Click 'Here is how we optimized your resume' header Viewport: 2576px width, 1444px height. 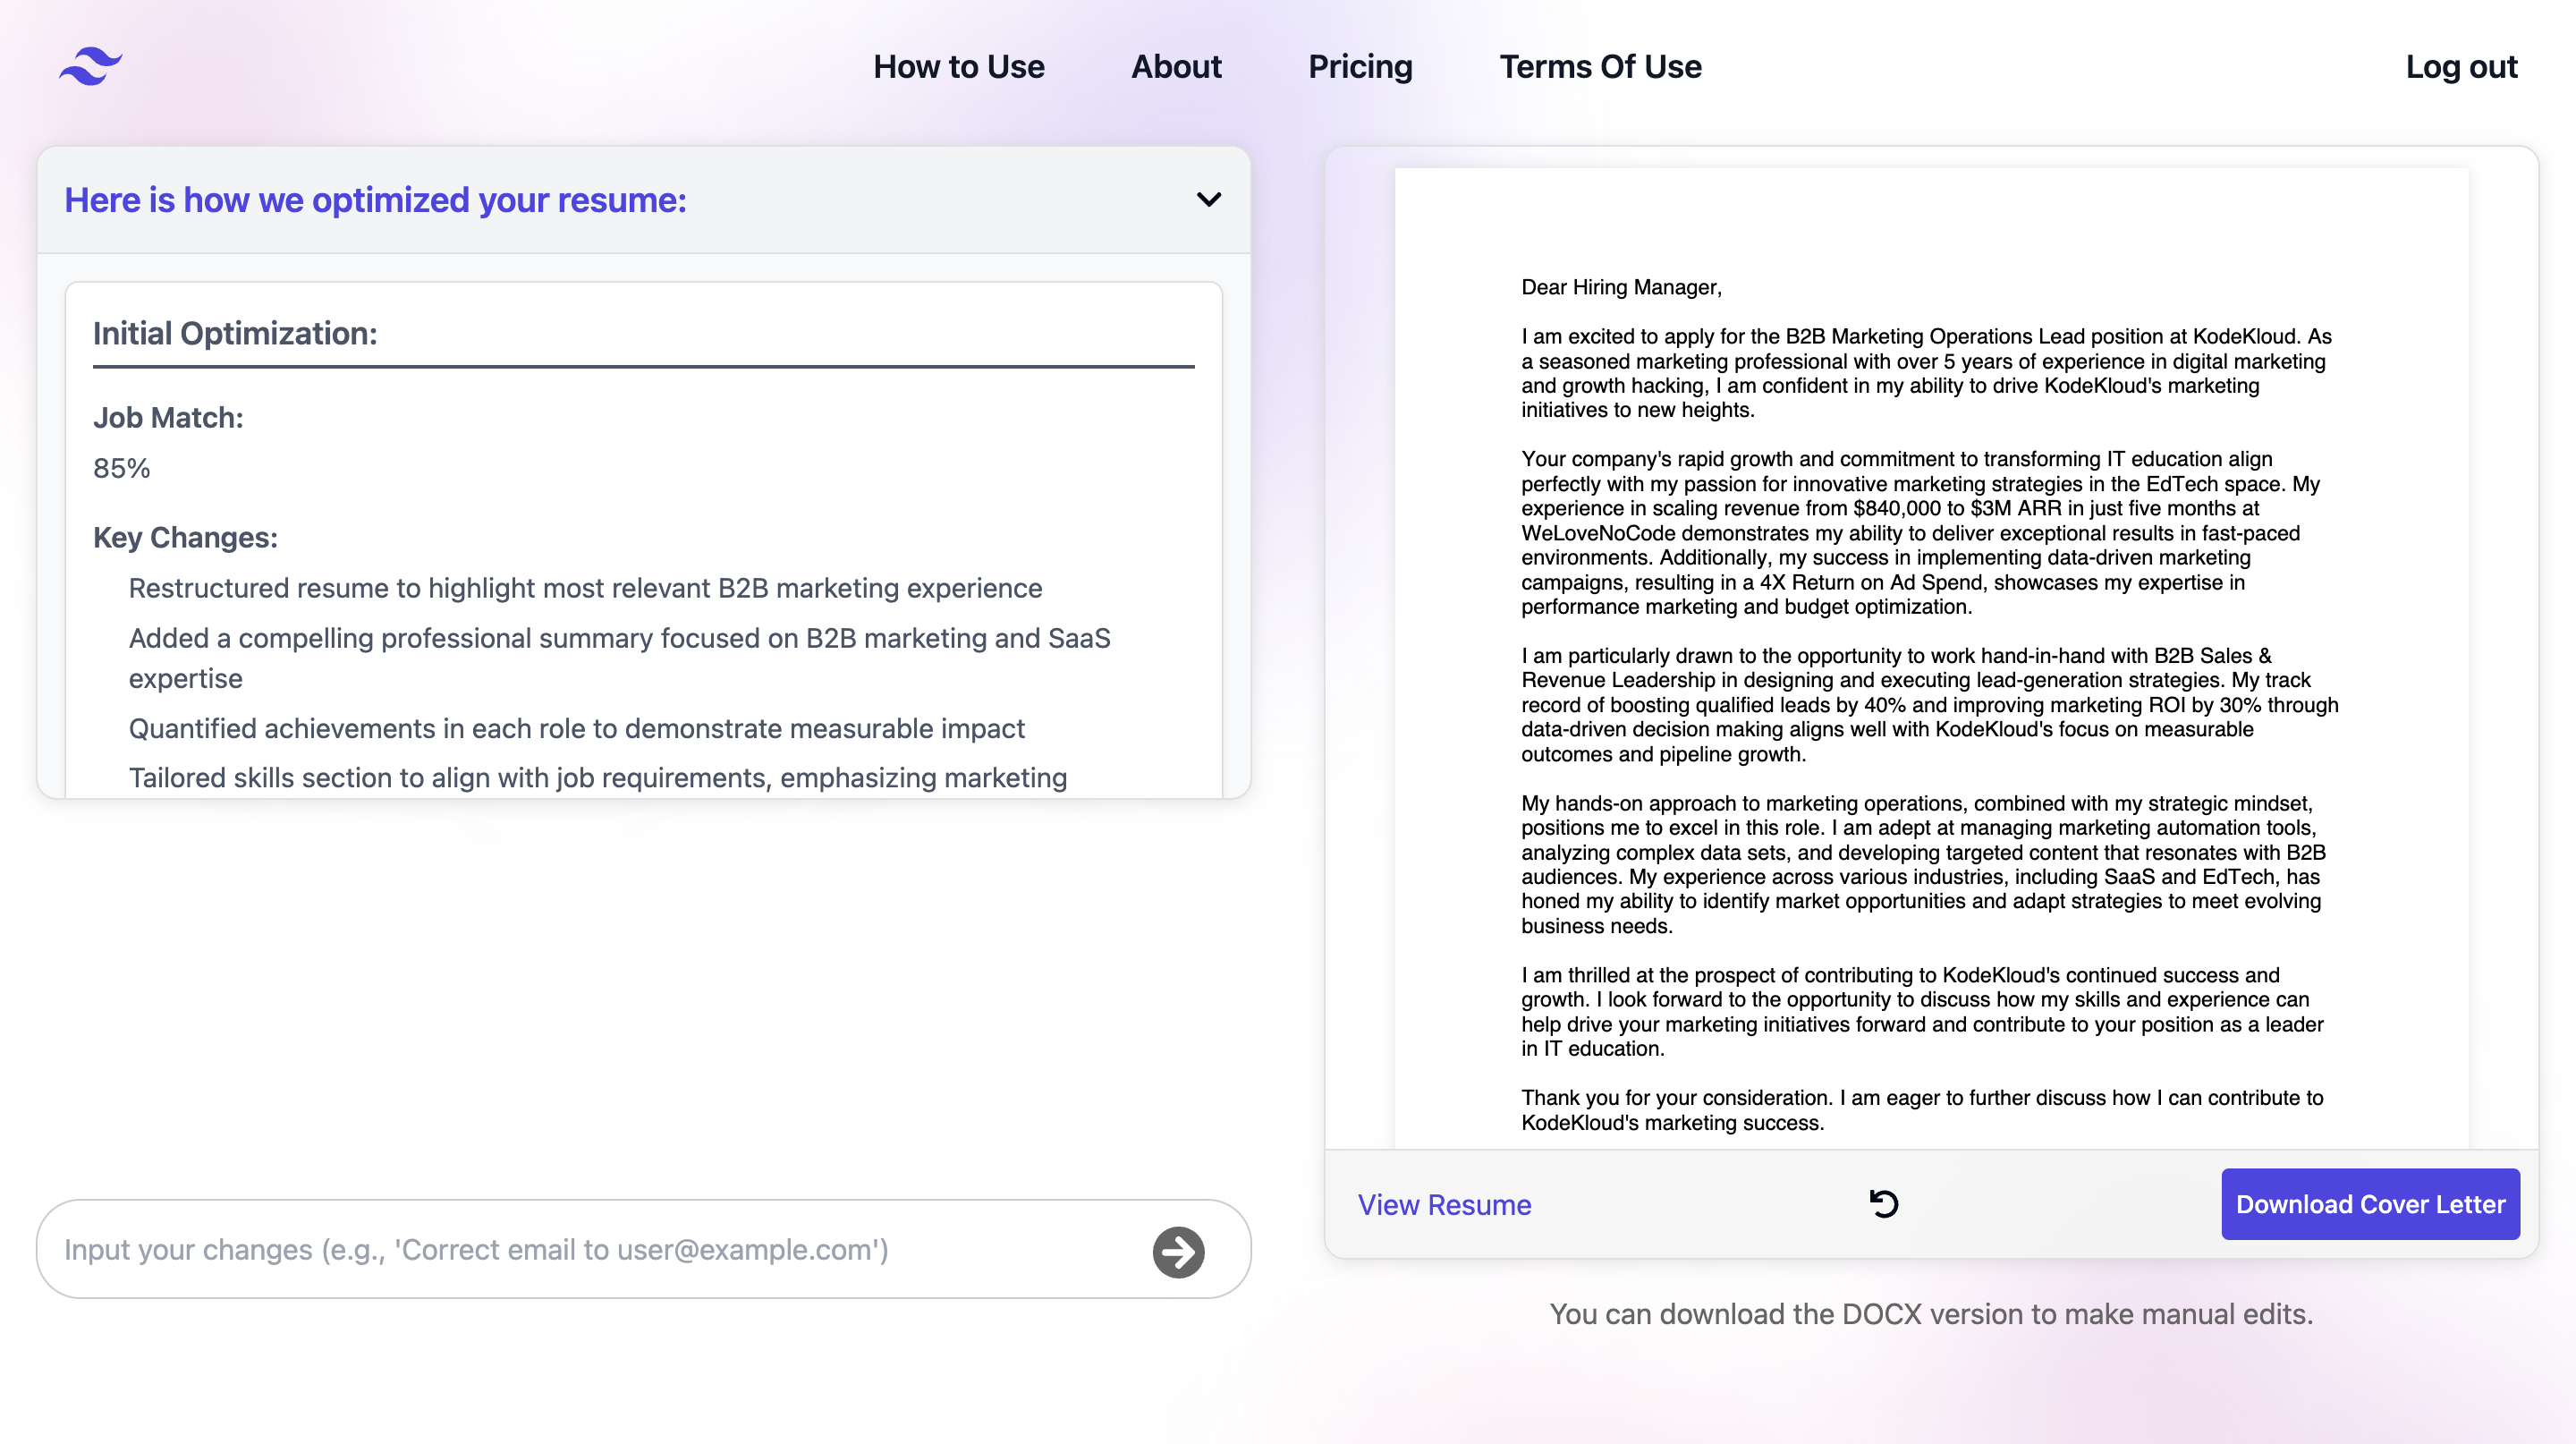point(375,200)
